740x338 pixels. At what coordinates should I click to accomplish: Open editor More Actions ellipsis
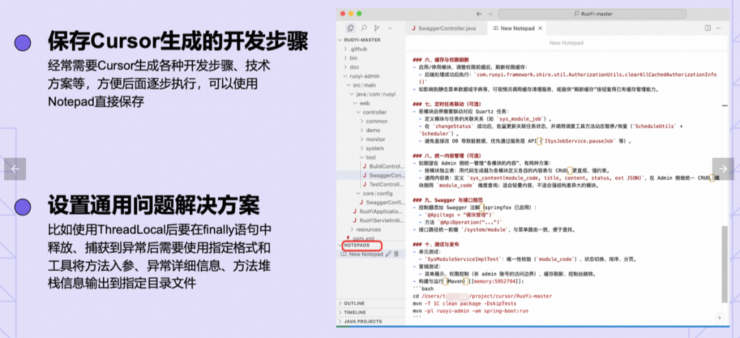click(719, 28)
